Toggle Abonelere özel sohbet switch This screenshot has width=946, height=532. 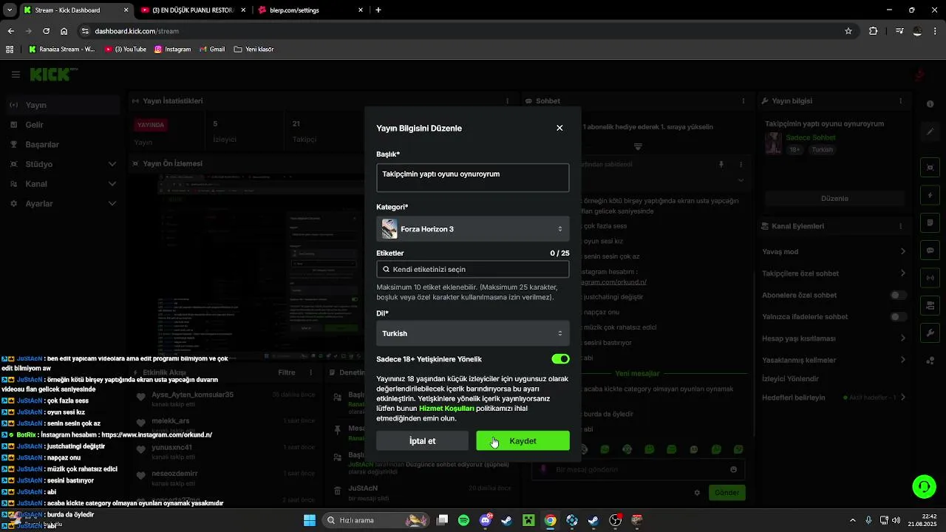898,295
